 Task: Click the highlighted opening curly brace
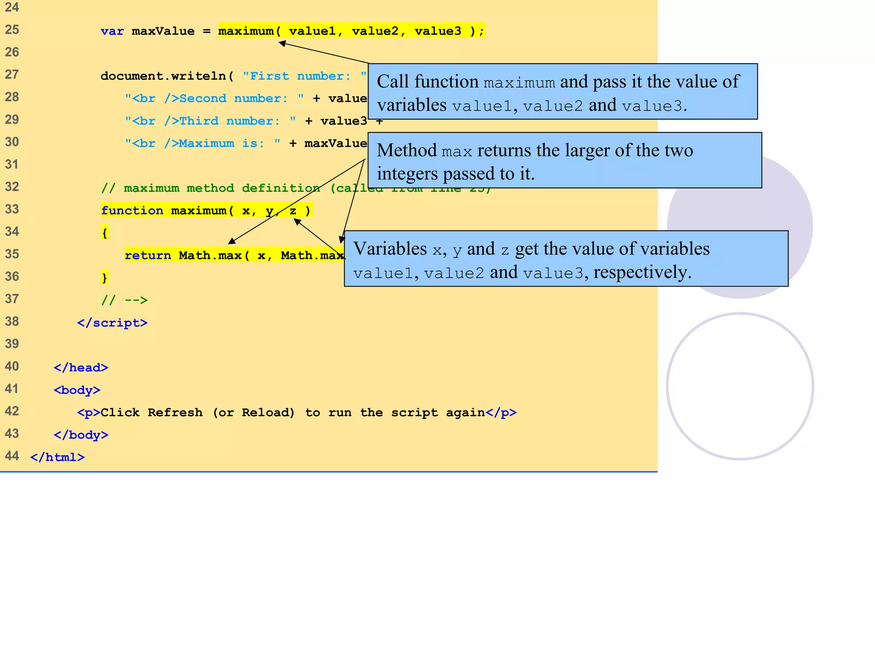point(105,233)
